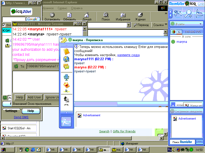
Task: Click the Gifts for friends link
Action: (124, 131)
